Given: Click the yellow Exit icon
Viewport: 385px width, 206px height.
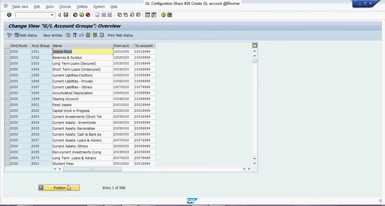Looking at the screenshot, I should pos(82,15).
